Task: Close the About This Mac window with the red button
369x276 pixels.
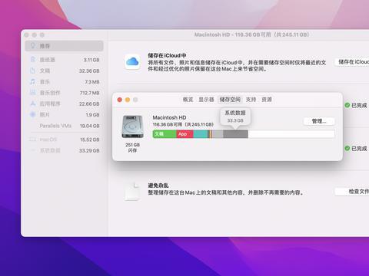Action: [x=120, y=100]
